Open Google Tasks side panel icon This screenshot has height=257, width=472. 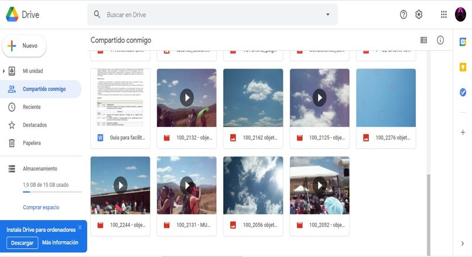click(463, 92)
